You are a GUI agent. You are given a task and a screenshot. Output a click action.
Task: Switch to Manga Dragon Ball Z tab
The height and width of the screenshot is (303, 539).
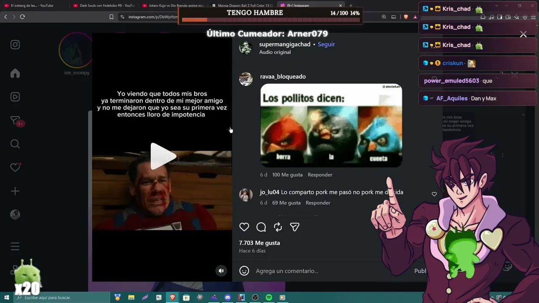click(242, 5)
